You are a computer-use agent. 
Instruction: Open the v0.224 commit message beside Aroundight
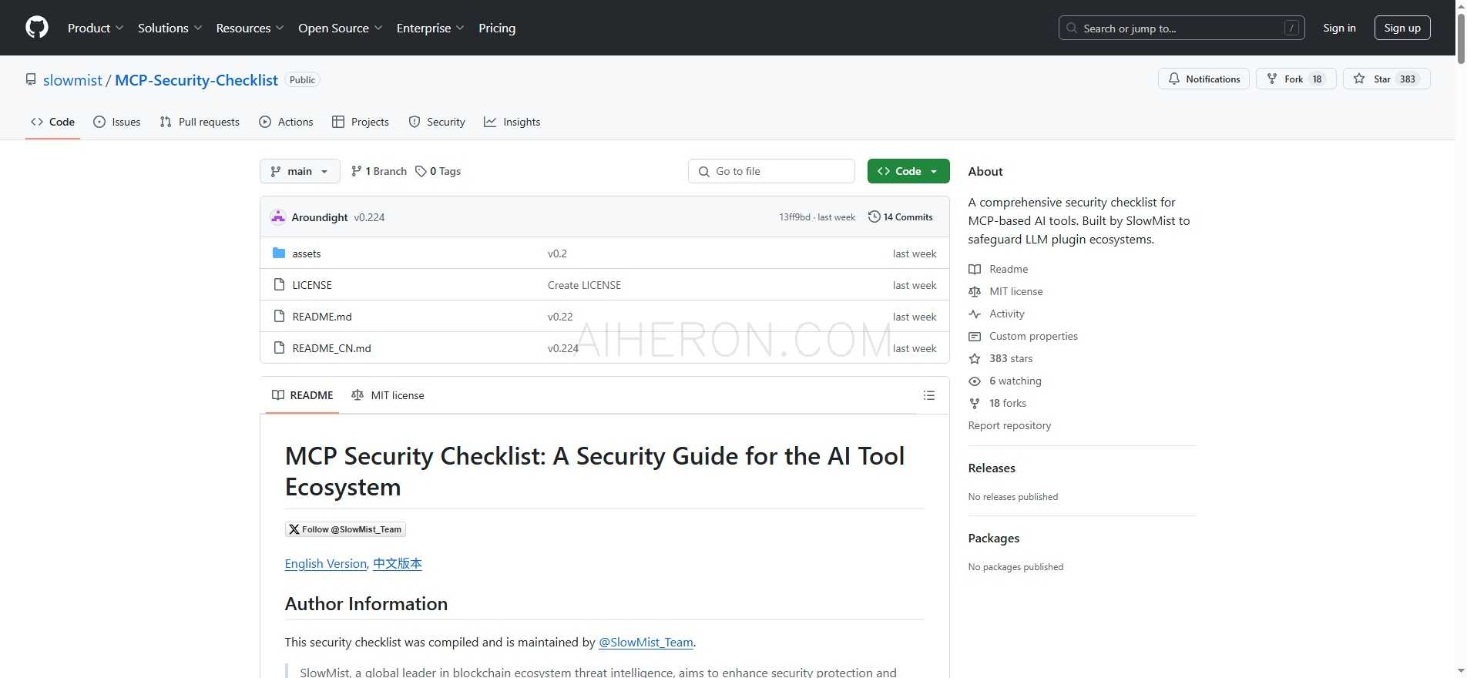click(x=369, y=217)
